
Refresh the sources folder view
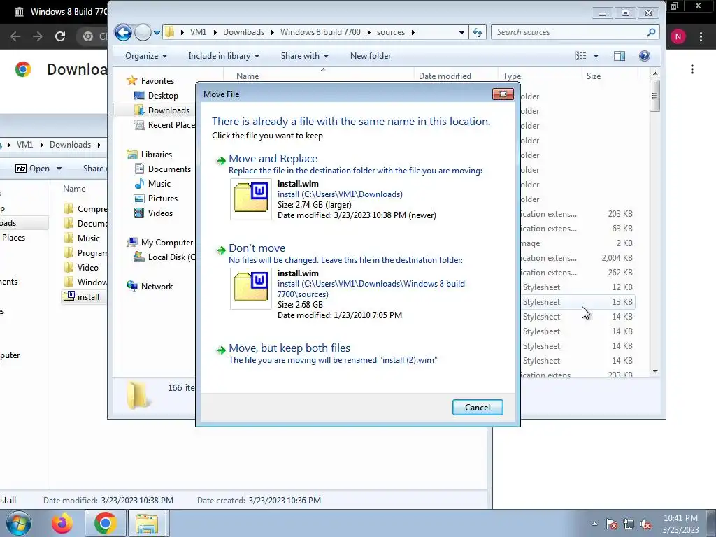477,32
